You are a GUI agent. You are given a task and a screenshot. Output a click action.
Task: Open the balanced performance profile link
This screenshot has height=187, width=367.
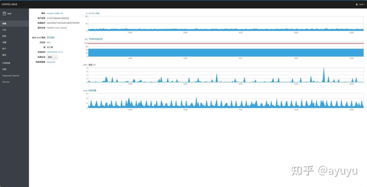click(51, 62)
